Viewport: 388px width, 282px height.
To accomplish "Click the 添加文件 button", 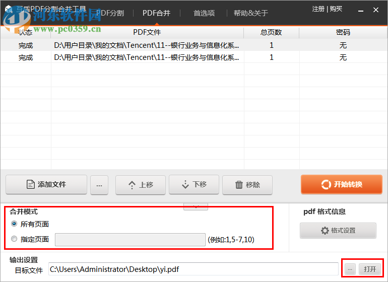I will tap(46, 184).
